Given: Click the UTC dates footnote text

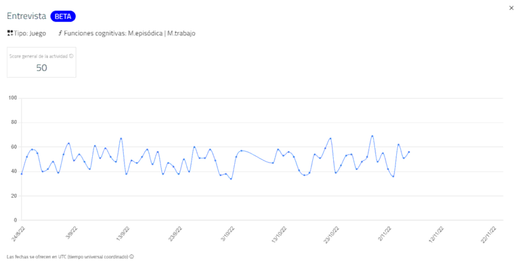Looking at the screenshot, I should point(66,257).
